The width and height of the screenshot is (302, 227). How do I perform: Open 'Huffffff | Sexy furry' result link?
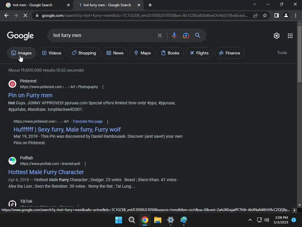[x=67, y=129]
